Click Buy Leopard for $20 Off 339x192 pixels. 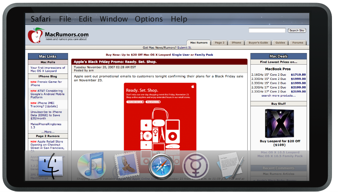click(x=280, y=143)
